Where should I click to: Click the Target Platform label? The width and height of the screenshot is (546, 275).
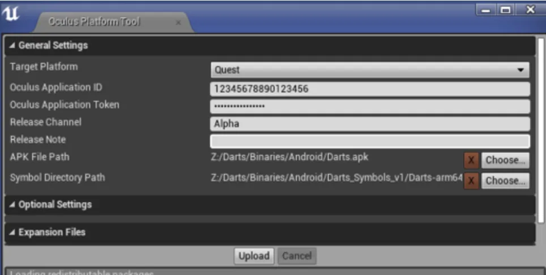tap(44, 67)
